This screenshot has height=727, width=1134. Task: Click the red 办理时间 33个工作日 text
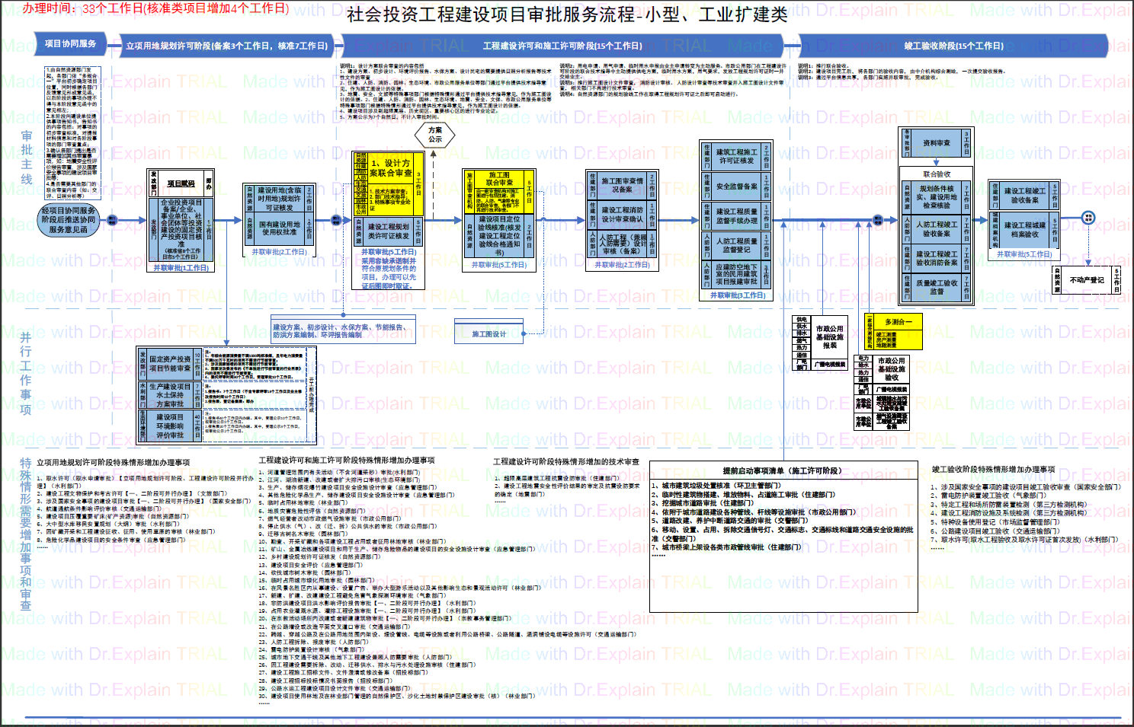(155, 8)
